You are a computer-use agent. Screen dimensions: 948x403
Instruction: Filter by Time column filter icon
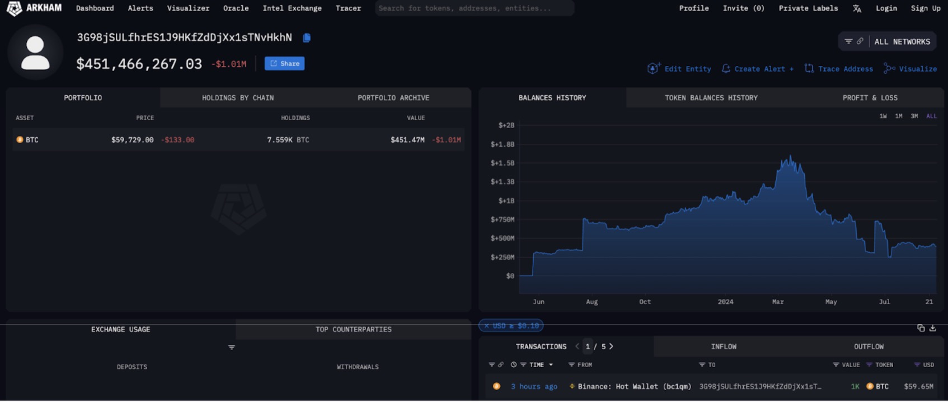click(523, 364)
